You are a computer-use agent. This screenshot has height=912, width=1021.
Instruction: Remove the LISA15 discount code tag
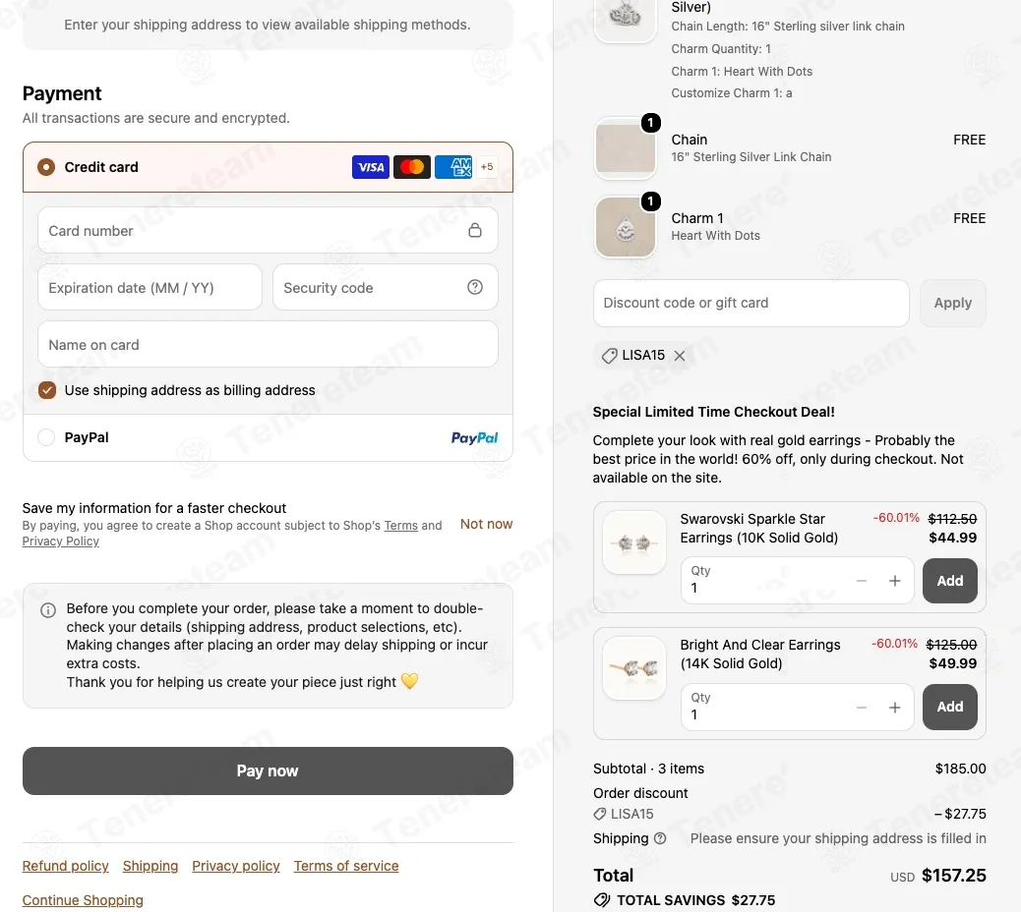tap(679, 356)
